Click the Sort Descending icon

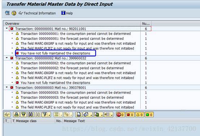click(24, 114)
